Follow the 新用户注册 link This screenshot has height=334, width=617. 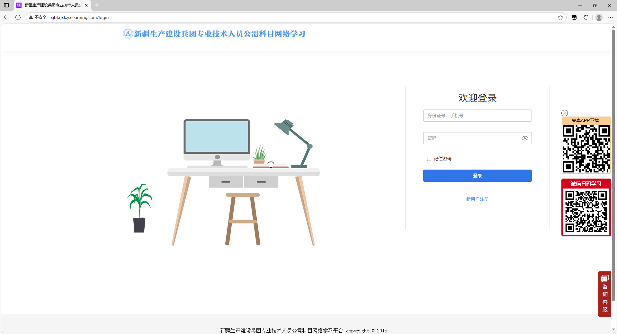pyautogui.click(x=477, y=199)
